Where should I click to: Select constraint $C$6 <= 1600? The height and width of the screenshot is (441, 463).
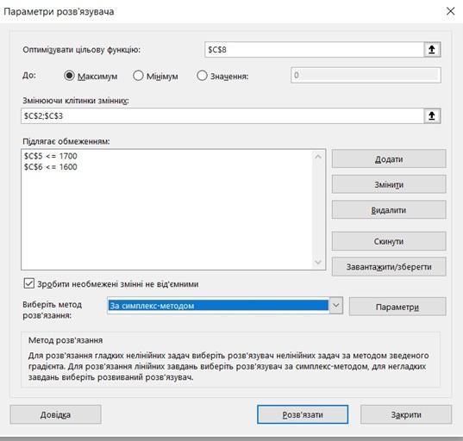[51, 166]
